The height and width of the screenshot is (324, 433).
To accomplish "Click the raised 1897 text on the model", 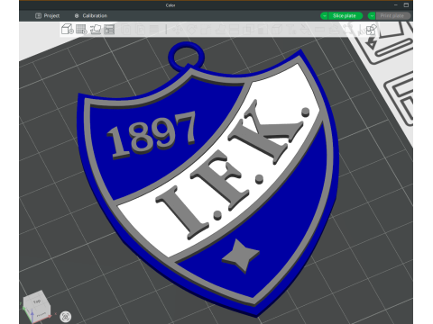I will (x=152, y=135).
